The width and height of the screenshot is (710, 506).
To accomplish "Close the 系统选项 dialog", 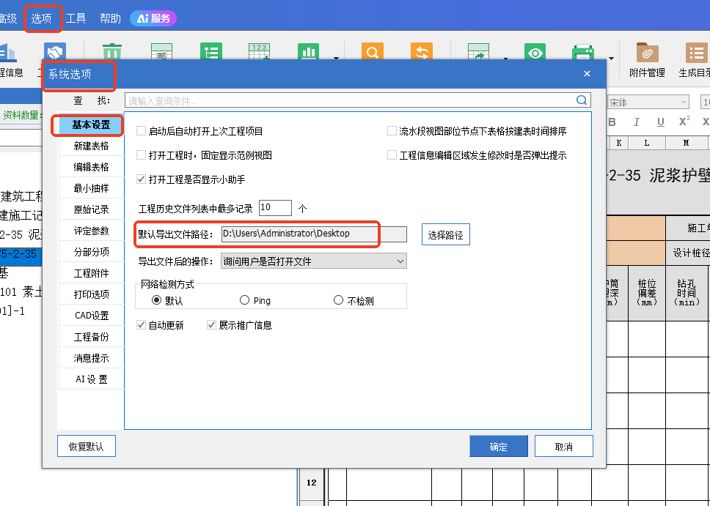I will [587, 73].
